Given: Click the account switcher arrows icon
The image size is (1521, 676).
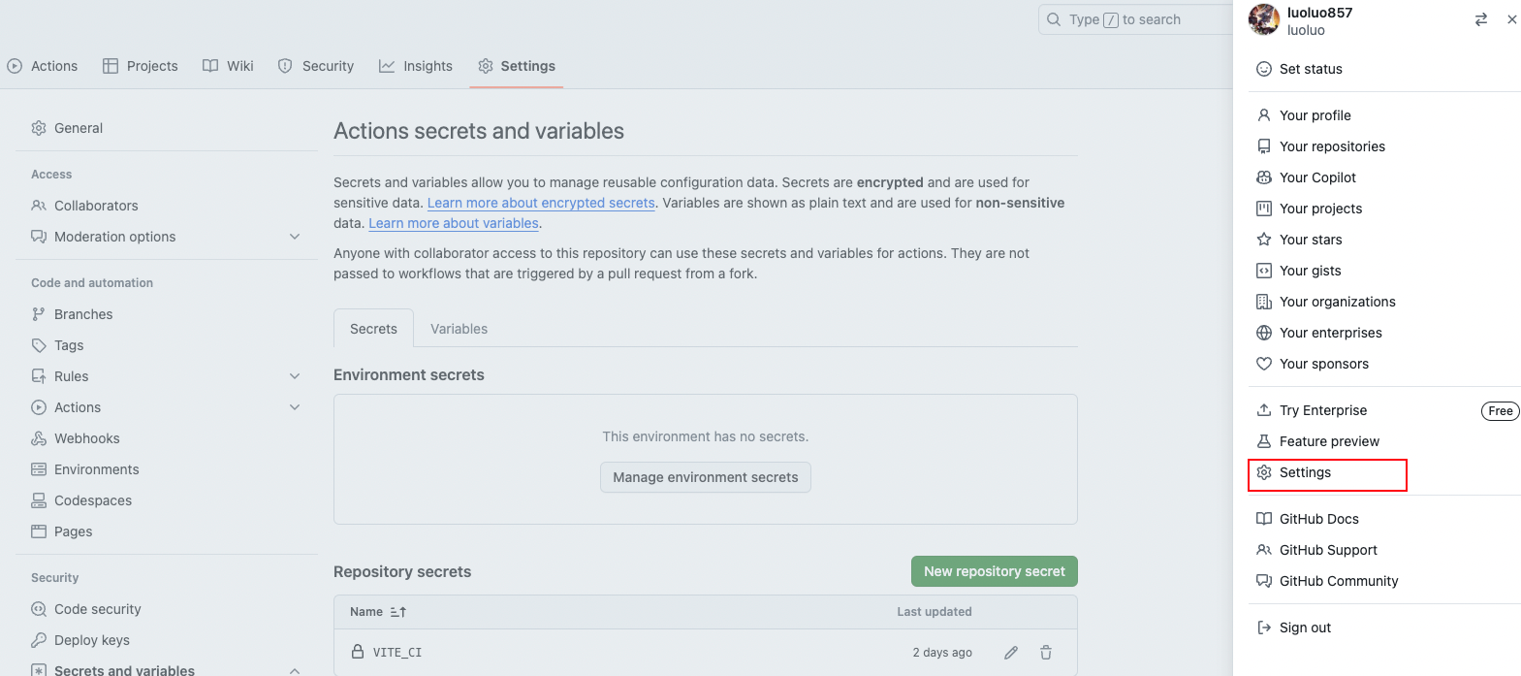Looking at the screenshot, I should (1480, 19).
